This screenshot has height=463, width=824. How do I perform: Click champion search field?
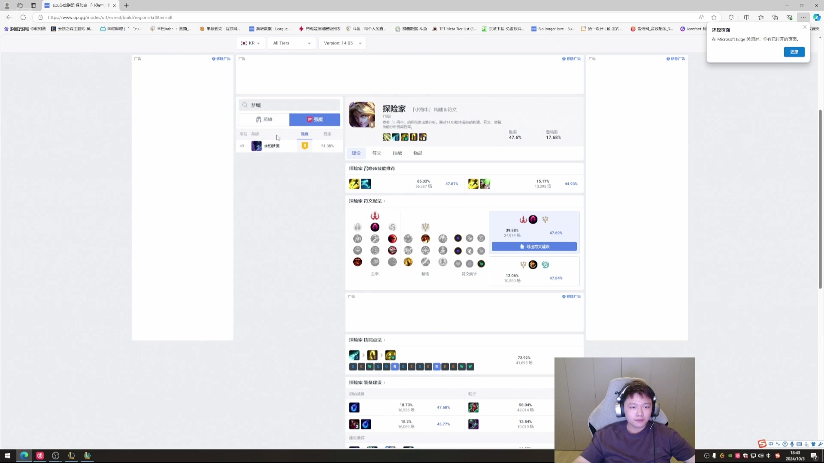coord(290,105)
